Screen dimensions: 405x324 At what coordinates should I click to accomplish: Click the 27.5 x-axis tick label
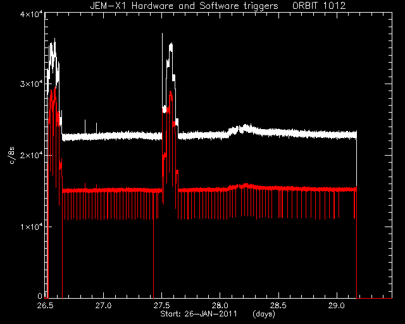tap(162, 306)
